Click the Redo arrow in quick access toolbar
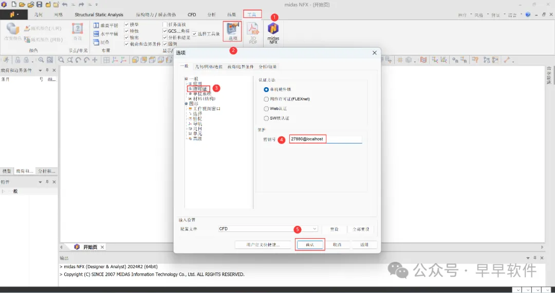 click(81, 5)
